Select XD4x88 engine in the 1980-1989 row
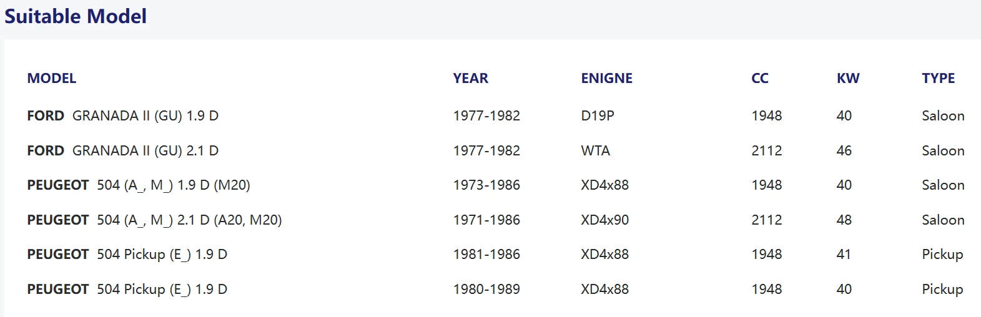This screenshot has width=981, height=317. [x=605, y=290]
